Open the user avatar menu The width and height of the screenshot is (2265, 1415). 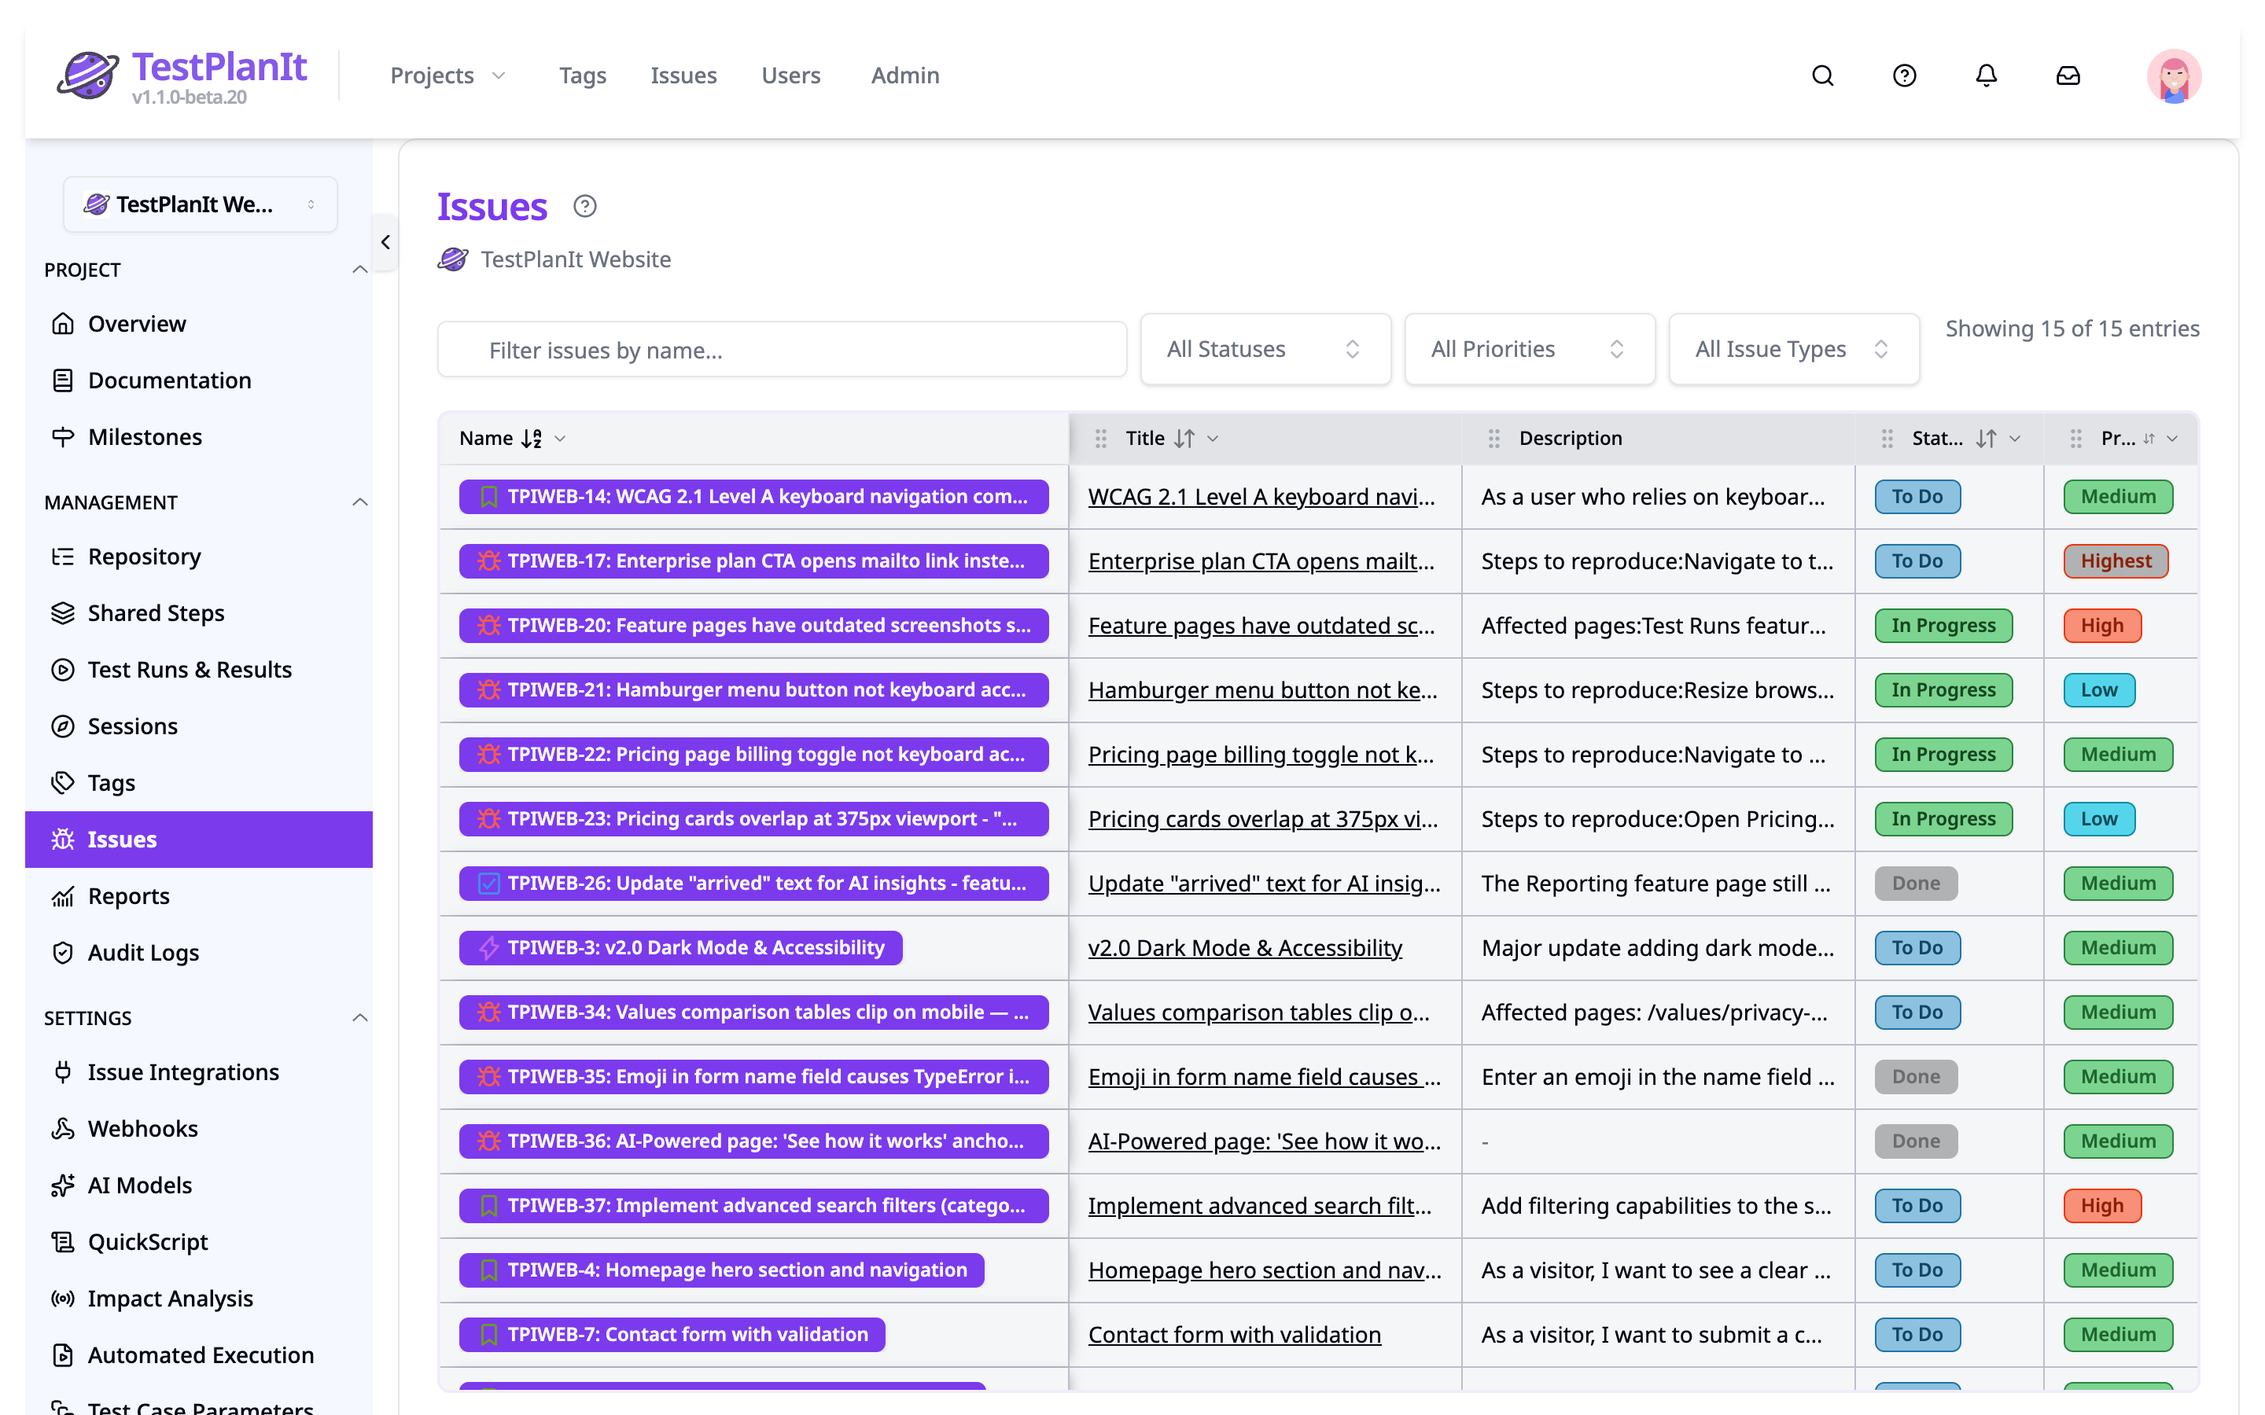tap(2173, 75)
